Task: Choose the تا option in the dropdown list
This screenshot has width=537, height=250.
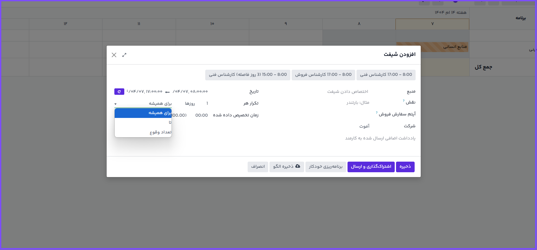Action: (143, 122)
